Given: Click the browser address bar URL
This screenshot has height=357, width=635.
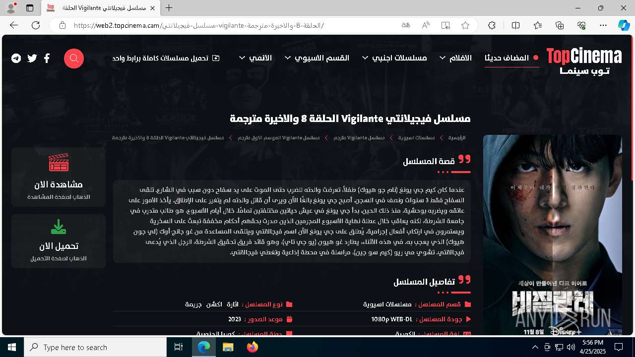Looking at the screenshot, I should (x=198, y=25).
